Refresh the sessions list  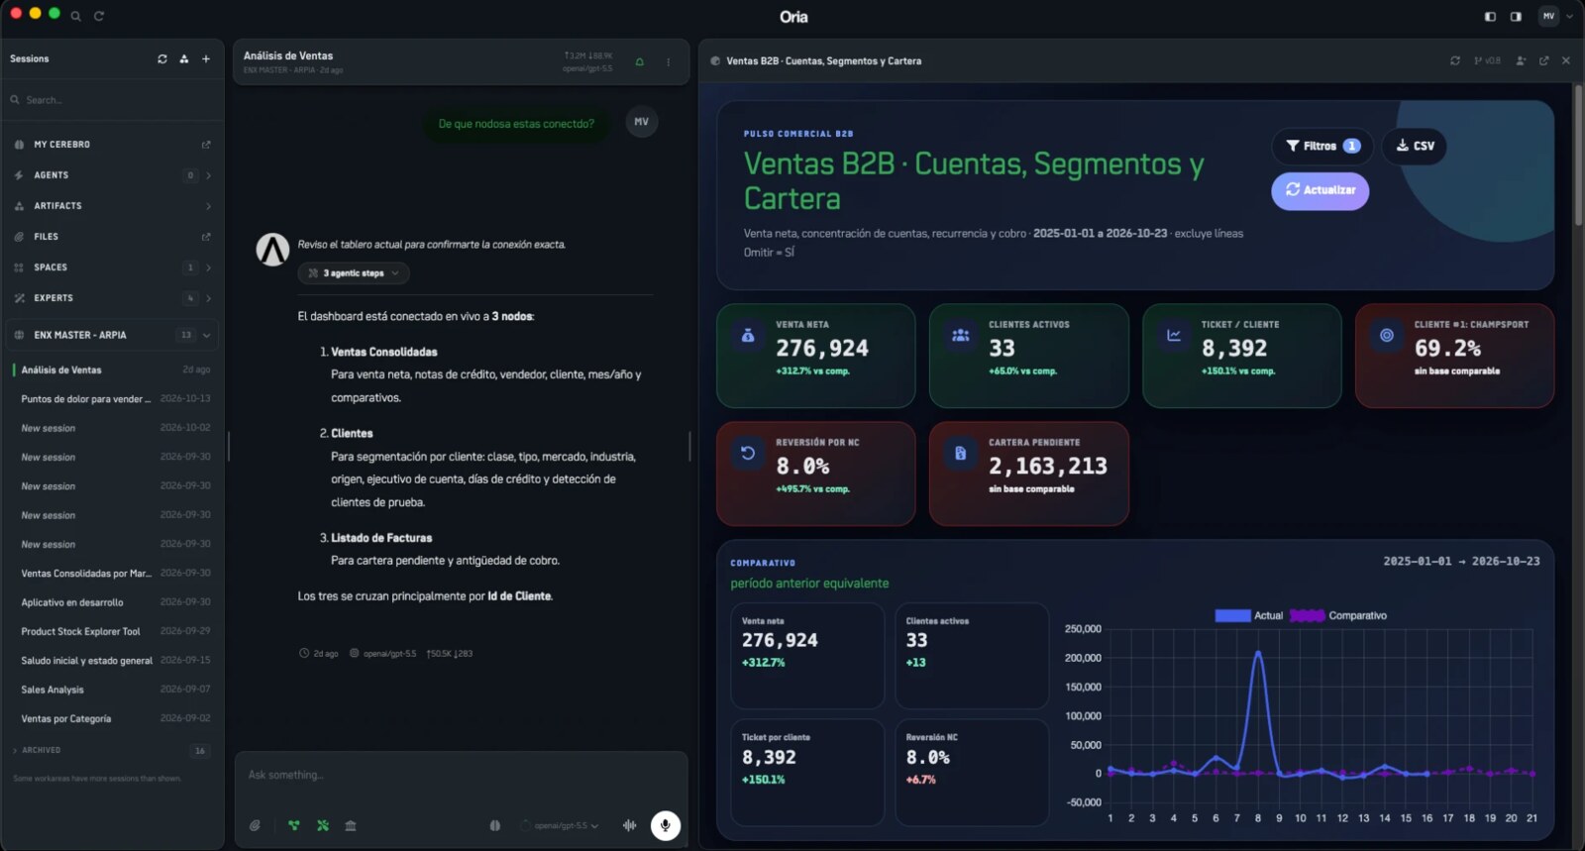pyautogui.click(x=162, y=58)
